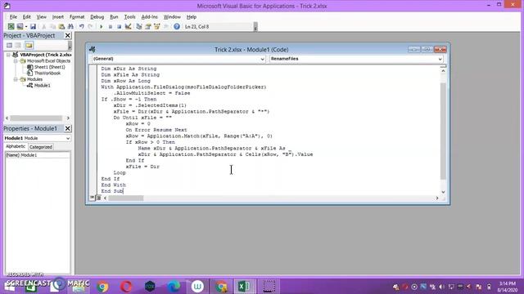Click code window scroll right arrow
Viewport: 524px width, 294px height.
[437, 198]
